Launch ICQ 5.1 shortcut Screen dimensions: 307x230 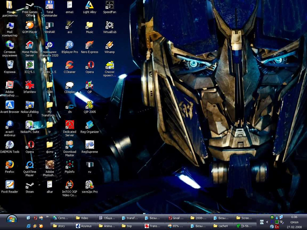30,67
